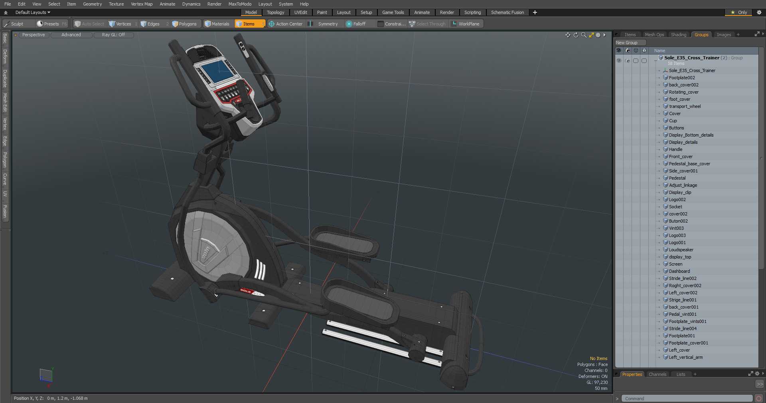Toggle visibility of the Sole_E35_Cross_Trainer group
Viewport: 766px width, 403px height.
coord(619,61)
